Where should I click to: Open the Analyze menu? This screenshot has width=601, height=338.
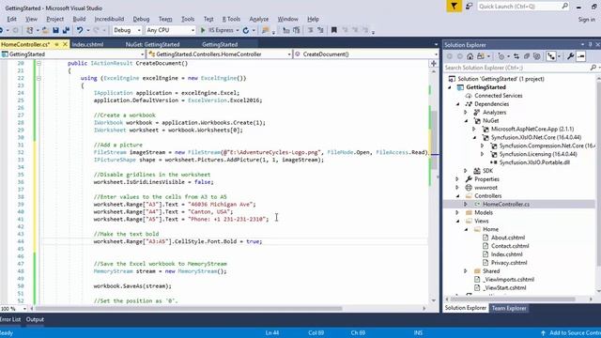(259, 19)
